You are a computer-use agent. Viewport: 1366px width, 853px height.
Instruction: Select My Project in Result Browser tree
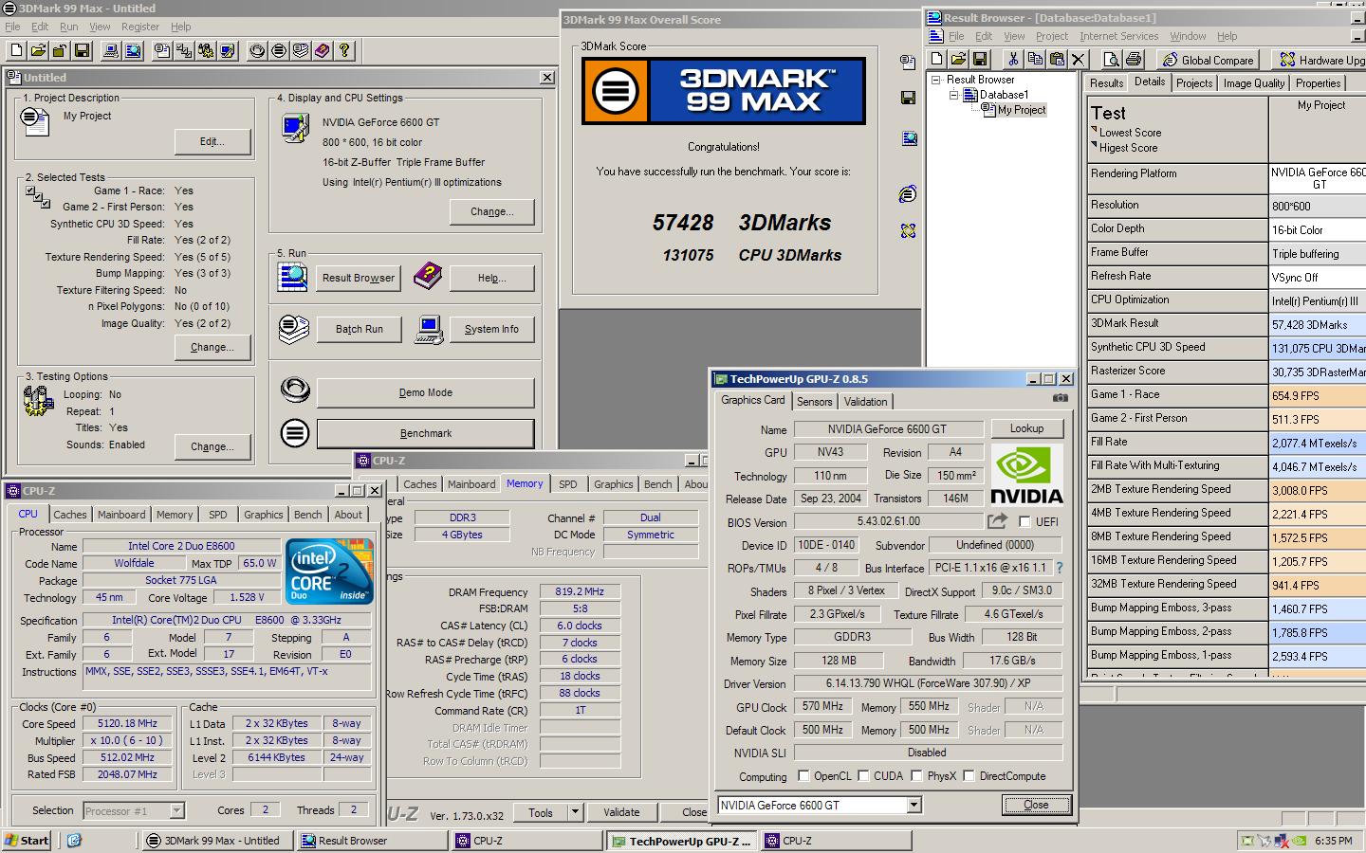(1021, 110)
